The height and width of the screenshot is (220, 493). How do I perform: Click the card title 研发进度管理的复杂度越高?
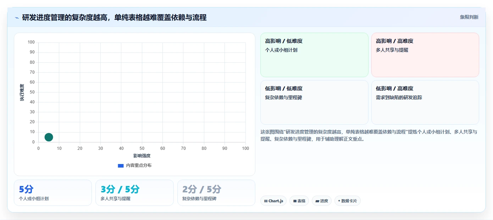coord(114,17)
